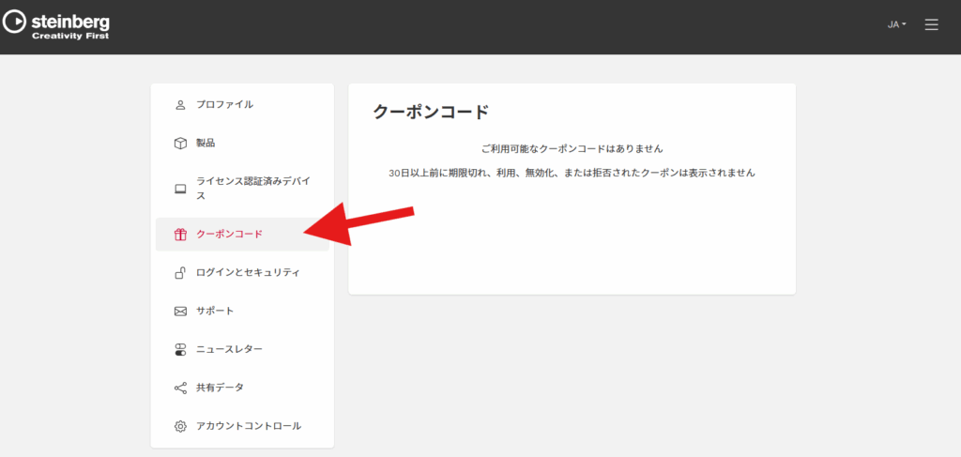
Task: Click the share icon for 共有データ
Action: [x=180, y=388]
